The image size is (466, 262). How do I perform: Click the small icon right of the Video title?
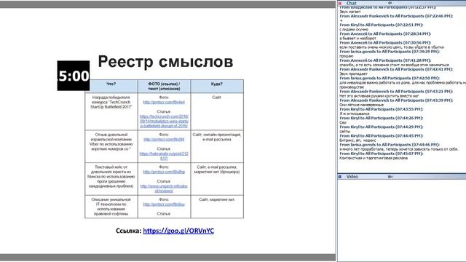[390, 176]
